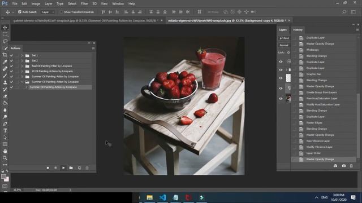Image resolution: width=362 pixels, height=203 pixels.
Task: Expand the highlighted Summer Oil Painting action
Action: tap(26, 87)
